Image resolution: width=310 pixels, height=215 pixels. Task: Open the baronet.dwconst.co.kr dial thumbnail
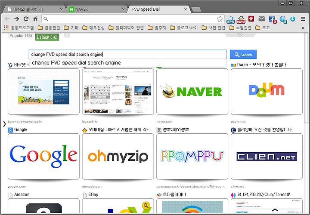43,92
